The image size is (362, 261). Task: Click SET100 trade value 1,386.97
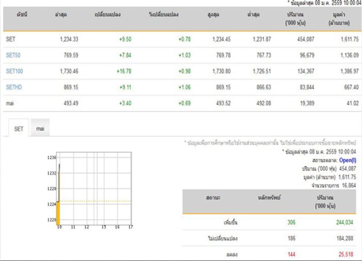(x=350, y=71)
